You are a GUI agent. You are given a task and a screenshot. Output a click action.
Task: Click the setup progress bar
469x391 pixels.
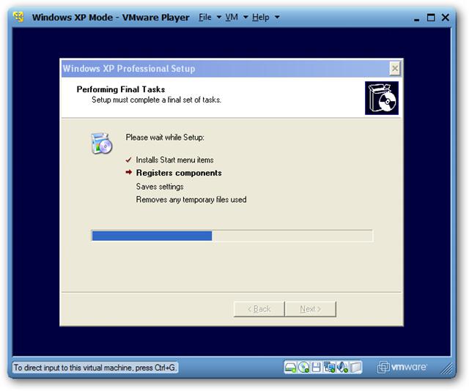click(x=232, y=236)
